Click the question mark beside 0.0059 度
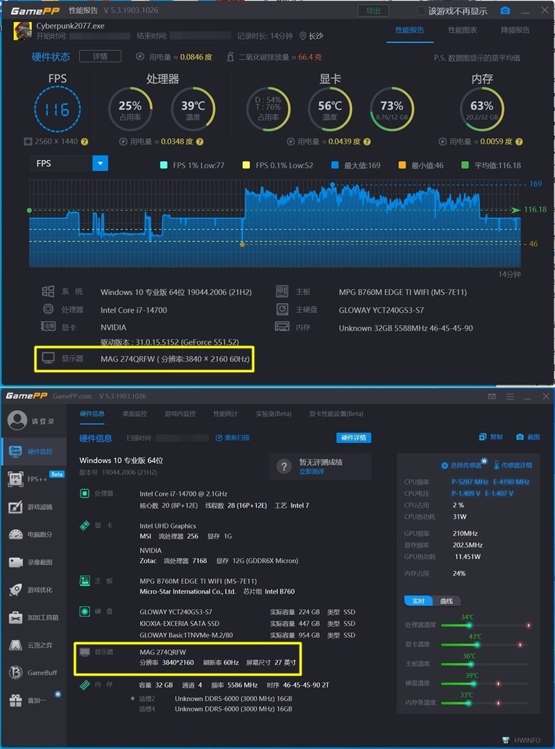Image resolution: width=555 pixels, height=749 pixels. click(x=519, y=142)
